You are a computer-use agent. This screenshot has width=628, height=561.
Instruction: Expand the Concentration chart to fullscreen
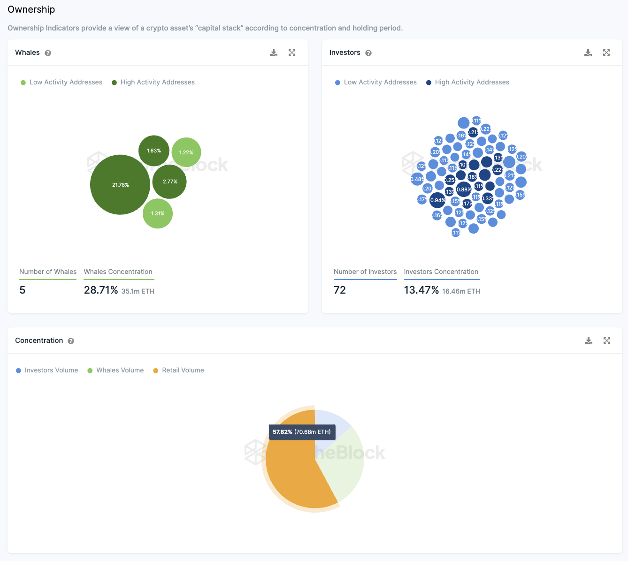click(607, 341)
